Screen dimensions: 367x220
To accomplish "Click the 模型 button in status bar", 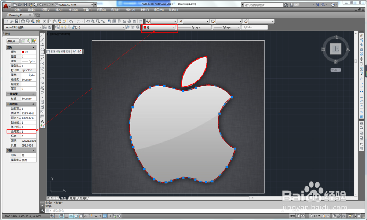I will (292, 216).
